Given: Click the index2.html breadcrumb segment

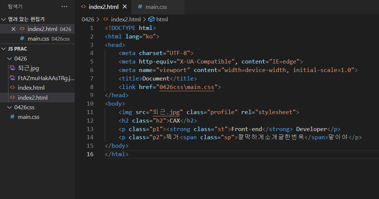Looking at the screenshot, I should coord(126,19).
